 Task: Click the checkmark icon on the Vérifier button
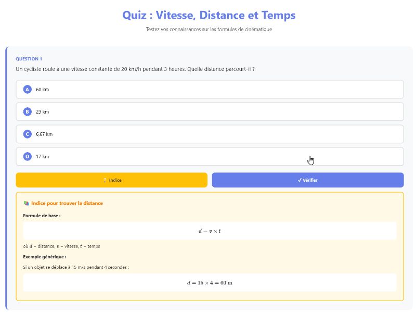(x=301, y=179)
